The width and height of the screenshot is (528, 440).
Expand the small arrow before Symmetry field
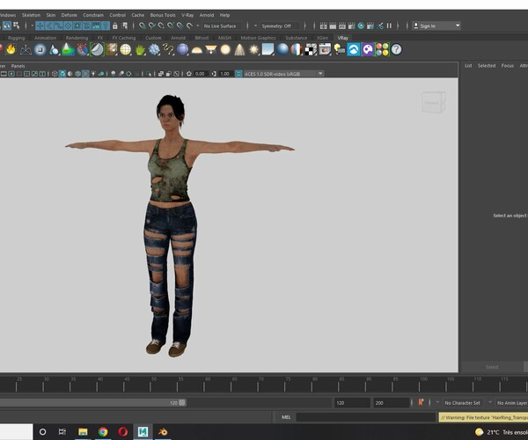coord(255,26)
